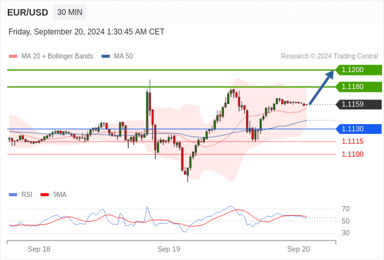This screenshot has height=260, width=384.
Task: Click the 9MA red legend swatch
Action: pyautogui.click(x=44, y=195)
